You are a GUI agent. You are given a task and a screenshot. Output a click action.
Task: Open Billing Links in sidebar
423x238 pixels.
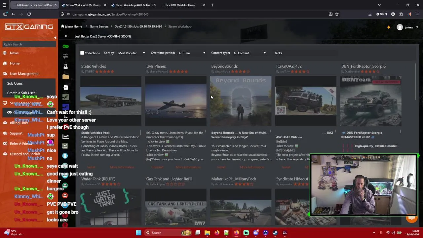click(19, 123)
